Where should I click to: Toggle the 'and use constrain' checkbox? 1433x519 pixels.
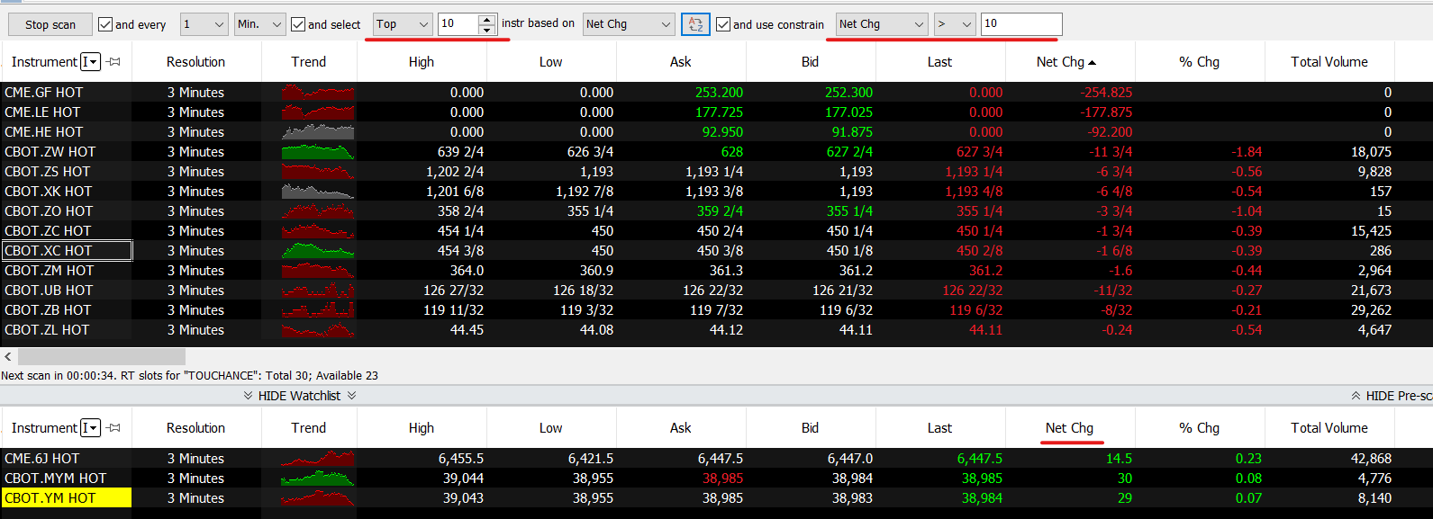(723, 24)
